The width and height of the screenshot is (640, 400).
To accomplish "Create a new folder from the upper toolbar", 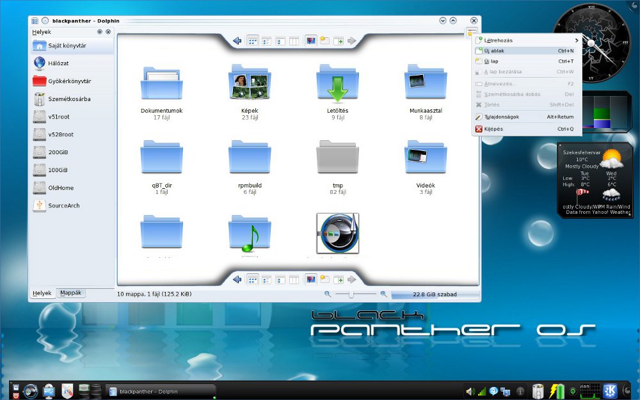I will (325, 41).
